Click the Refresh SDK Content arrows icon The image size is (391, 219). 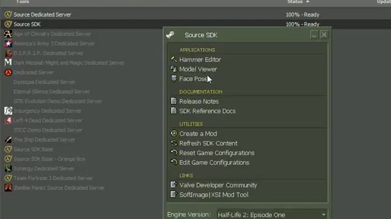coord(174,143)
